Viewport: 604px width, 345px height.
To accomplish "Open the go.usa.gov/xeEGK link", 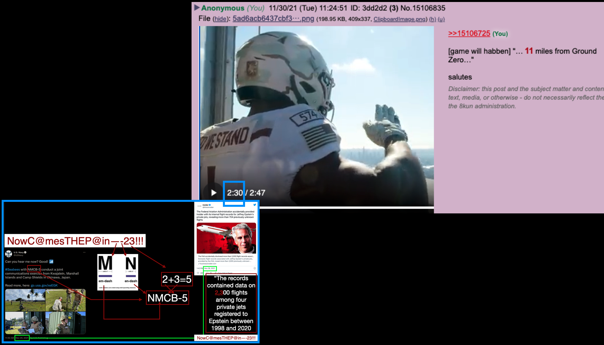I will click(44, 285).
